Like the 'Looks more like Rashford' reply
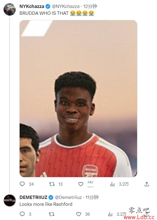The image size is (157, 220). tap(78, 214)
